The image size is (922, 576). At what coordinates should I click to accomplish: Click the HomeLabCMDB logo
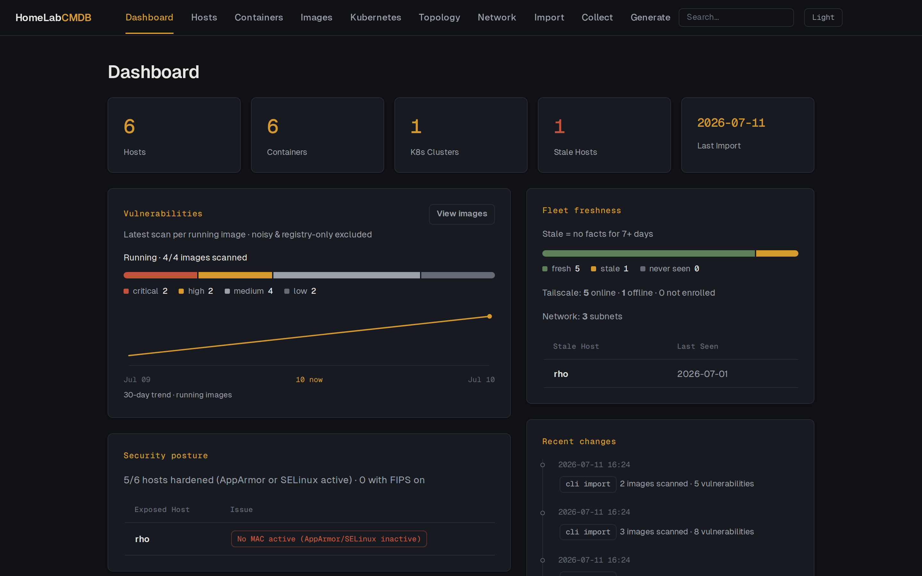[x=53, y=18]
